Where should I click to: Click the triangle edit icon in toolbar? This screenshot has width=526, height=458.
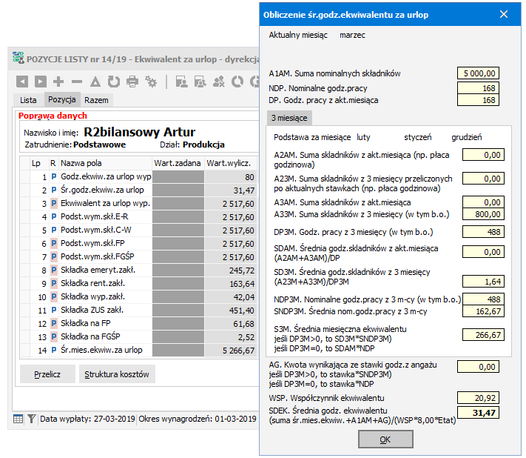tap(95, 82)
